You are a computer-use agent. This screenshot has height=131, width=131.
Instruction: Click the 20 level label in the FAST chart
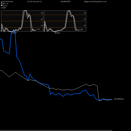42,25
